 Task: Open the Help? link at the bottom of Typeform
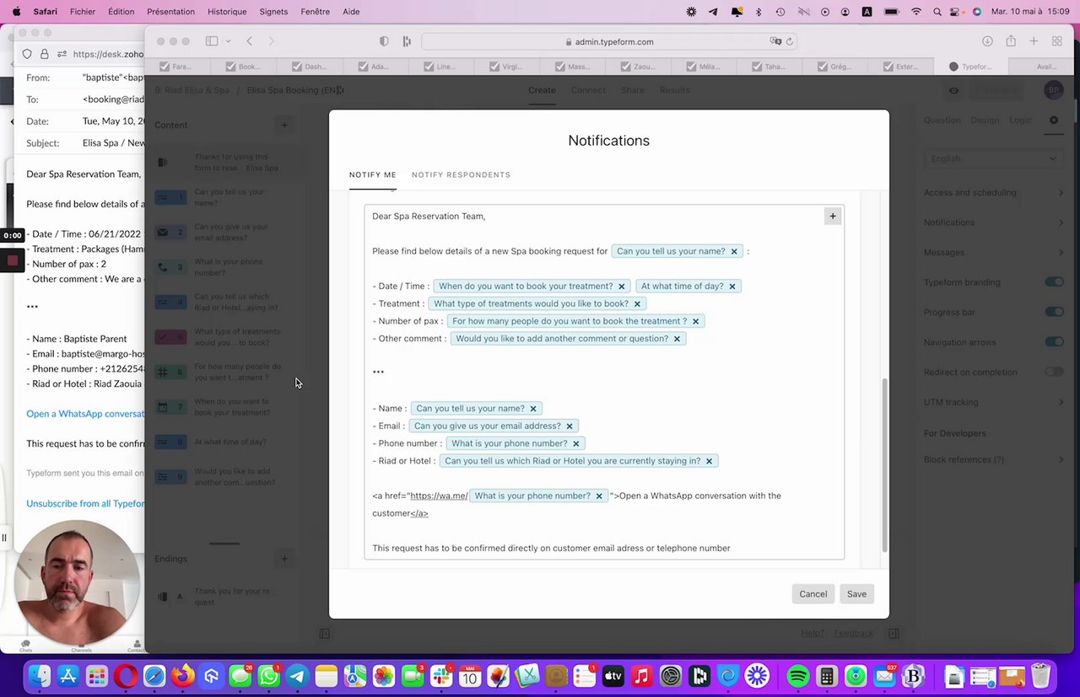click(813, 634)
